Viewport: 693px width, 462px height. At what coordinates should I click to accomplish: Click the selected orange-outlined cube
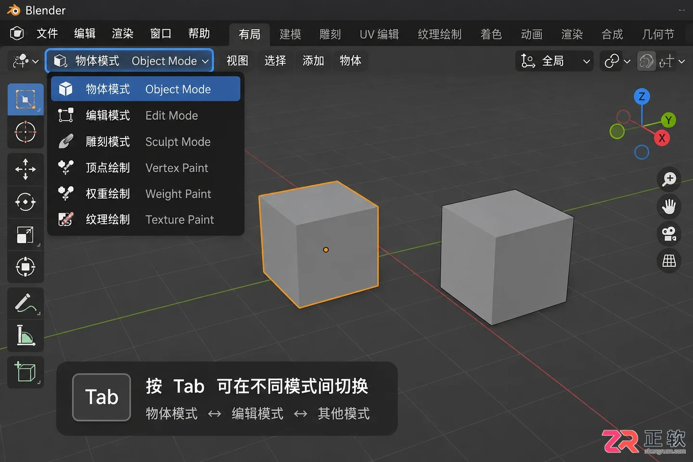coord(320,244)
